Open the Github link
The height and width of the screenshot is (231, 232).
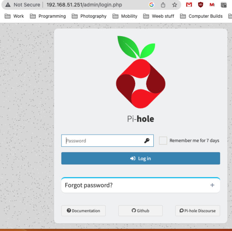[x=140, y=210]
